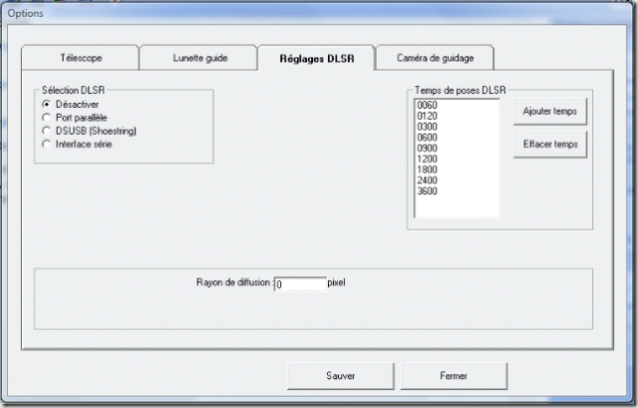This screenshot has height=408, width=638.
Task: Select the Désactiver radio button
Action: pos(46,104)
